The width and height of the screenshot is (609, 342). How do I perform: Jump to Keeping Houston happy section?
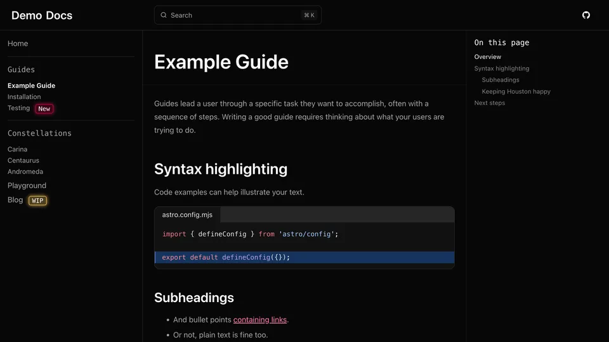click(516, 91)
